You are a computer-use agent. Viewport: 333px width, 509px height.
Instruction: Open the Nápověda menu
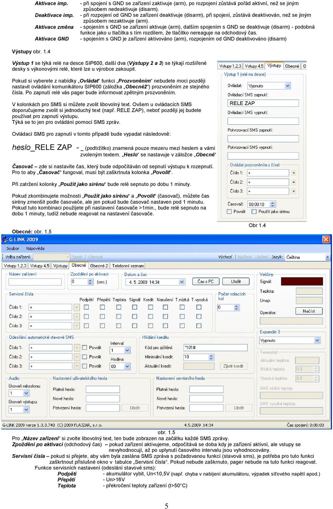point(35,248)
